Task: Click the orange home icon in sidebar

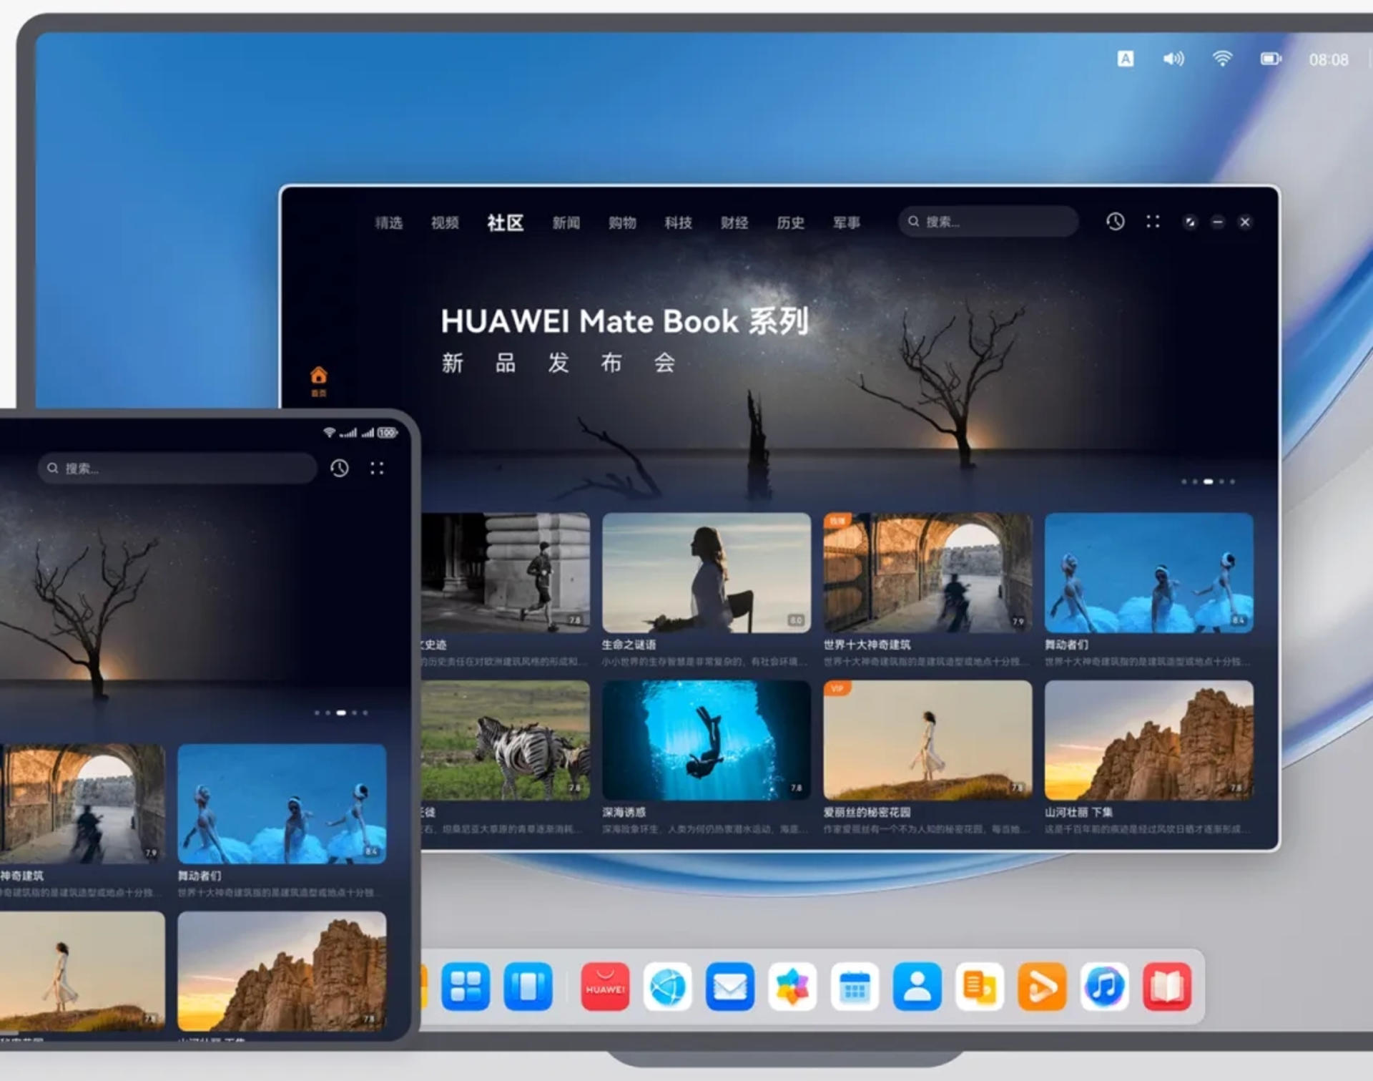Action: click(319, 376)
